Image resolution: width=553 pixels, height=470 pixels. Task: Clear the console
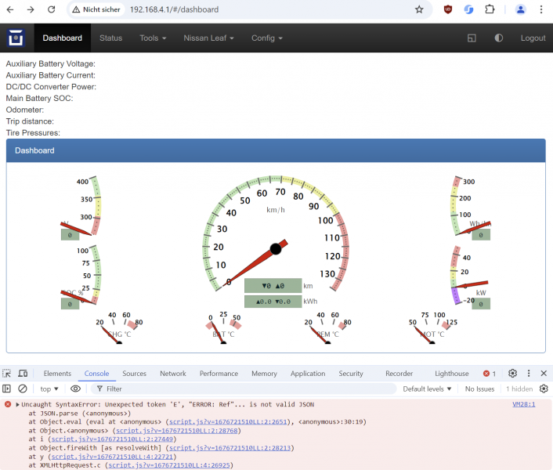pyautogui.click(x=23, y=389)
